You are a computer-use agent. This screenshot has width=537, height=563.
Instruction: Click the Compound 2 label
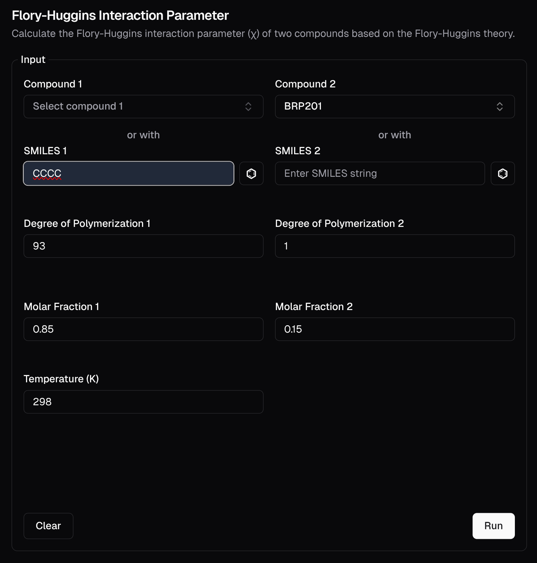[305, 84]
